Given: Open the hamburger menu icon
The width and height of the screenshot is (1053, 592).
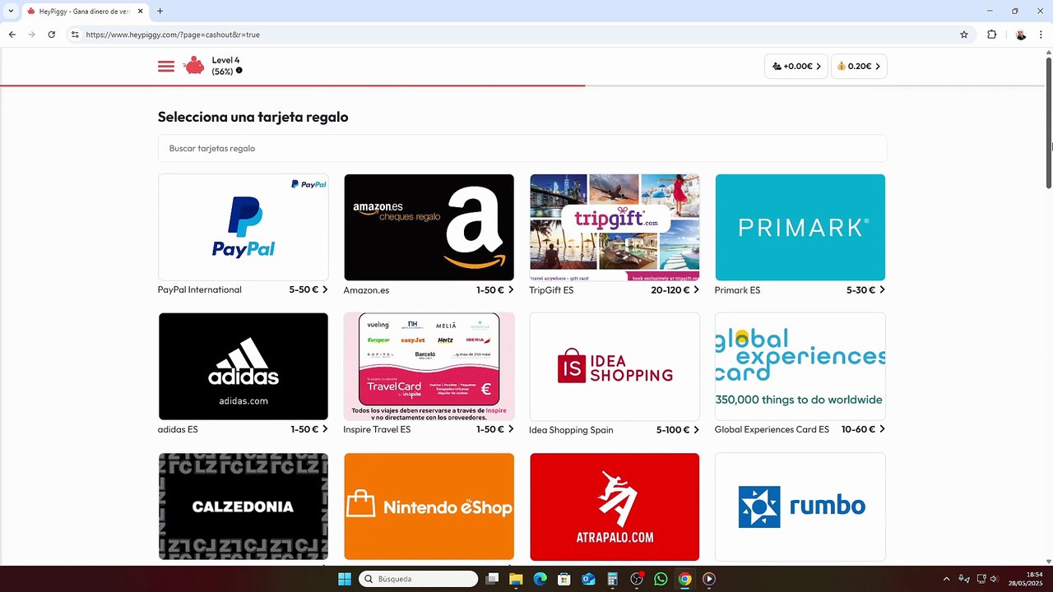Looking at the screenshot, I should pyautogui.click(x=166, y=67).
